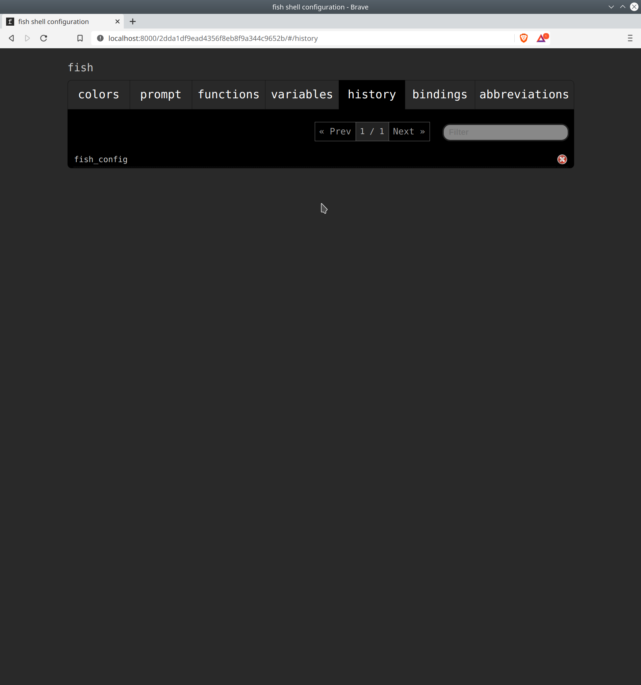Viewport: 641px width, 685px height.
Task: Go back in Brave browser
Action: click(x=11, y=38)
